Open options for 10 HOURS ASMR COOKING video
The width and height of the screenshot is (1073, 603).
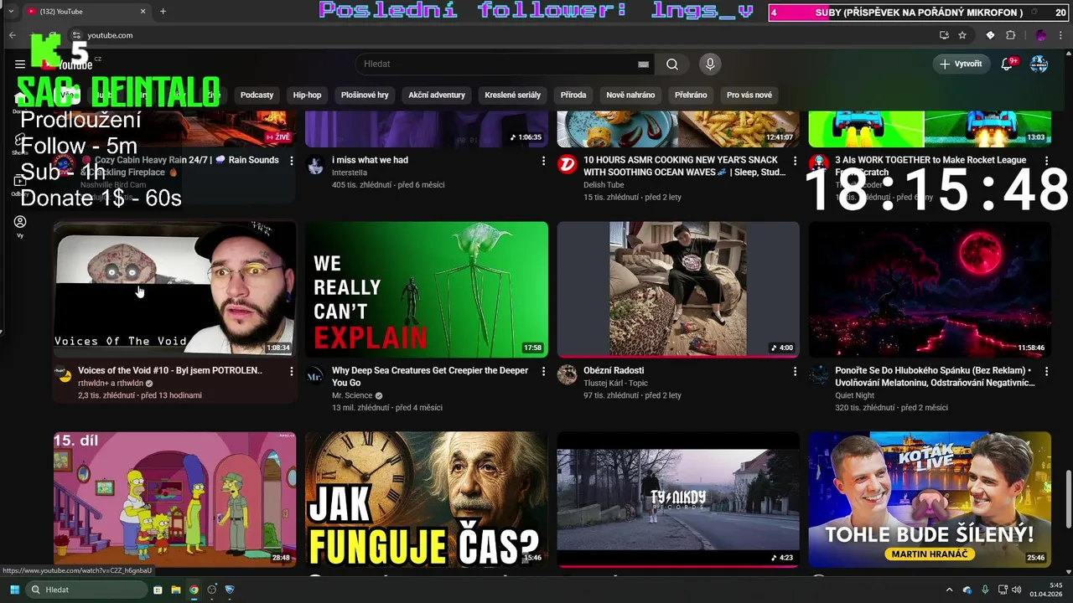pyautogui.click(x=795, y=161)
